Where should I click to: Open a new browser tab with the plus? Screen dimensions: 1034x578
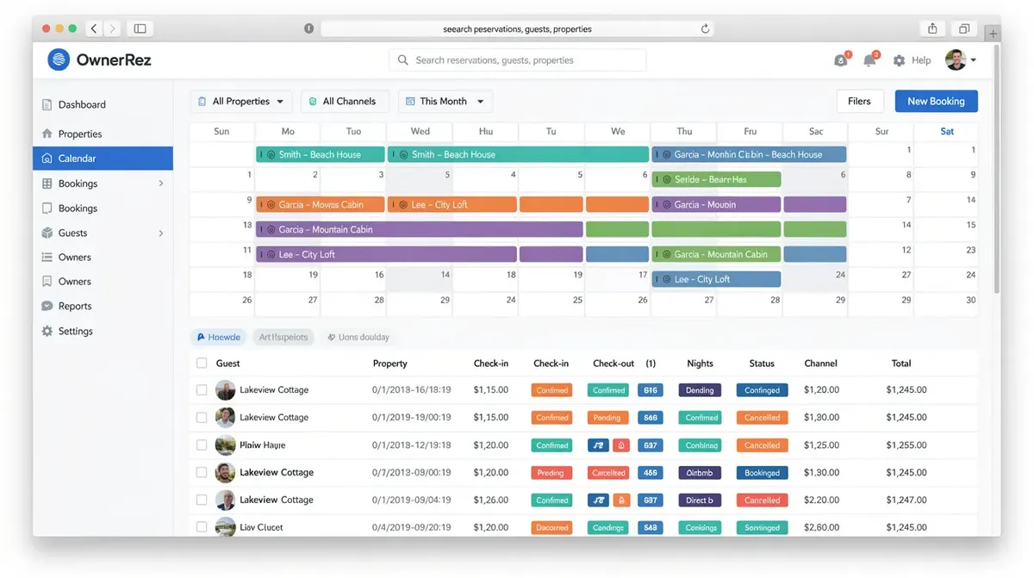pyautogui.click(x=993, y=33)
